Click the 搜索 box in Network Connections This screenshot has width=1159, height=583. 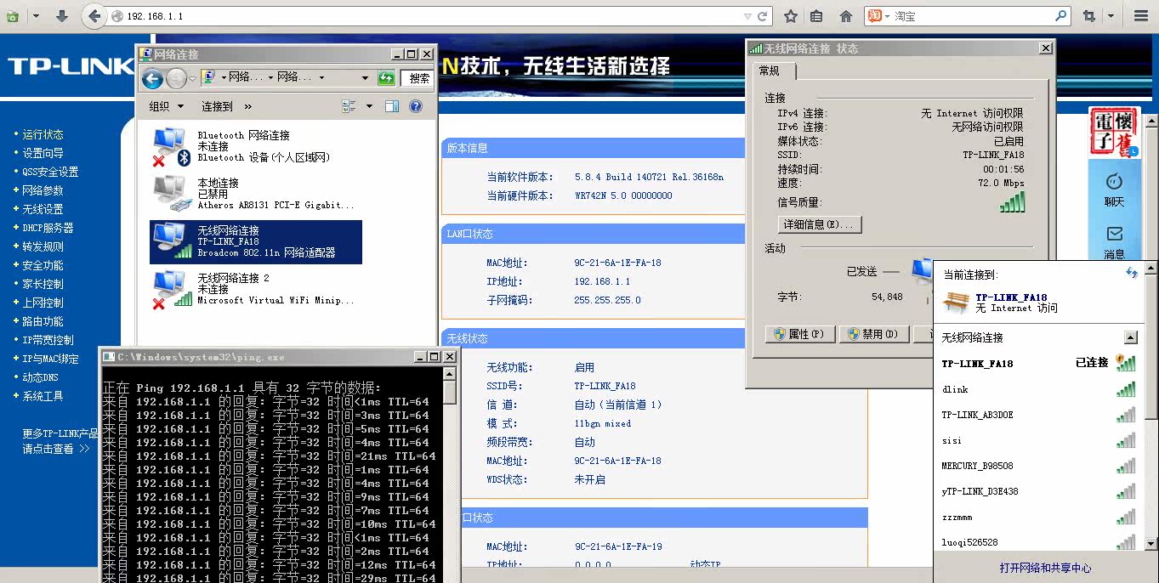417,78
